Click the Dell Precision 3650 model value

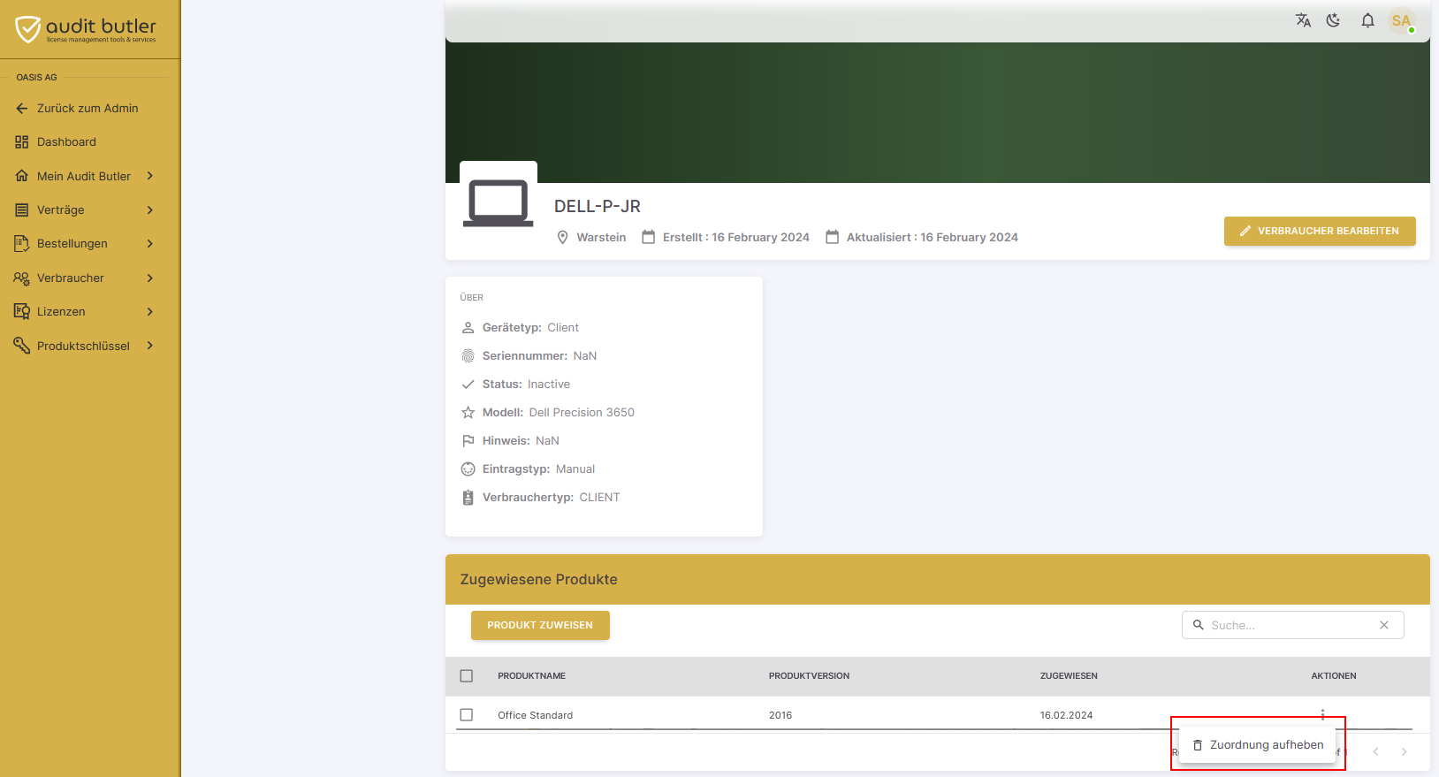coord(582,413)
